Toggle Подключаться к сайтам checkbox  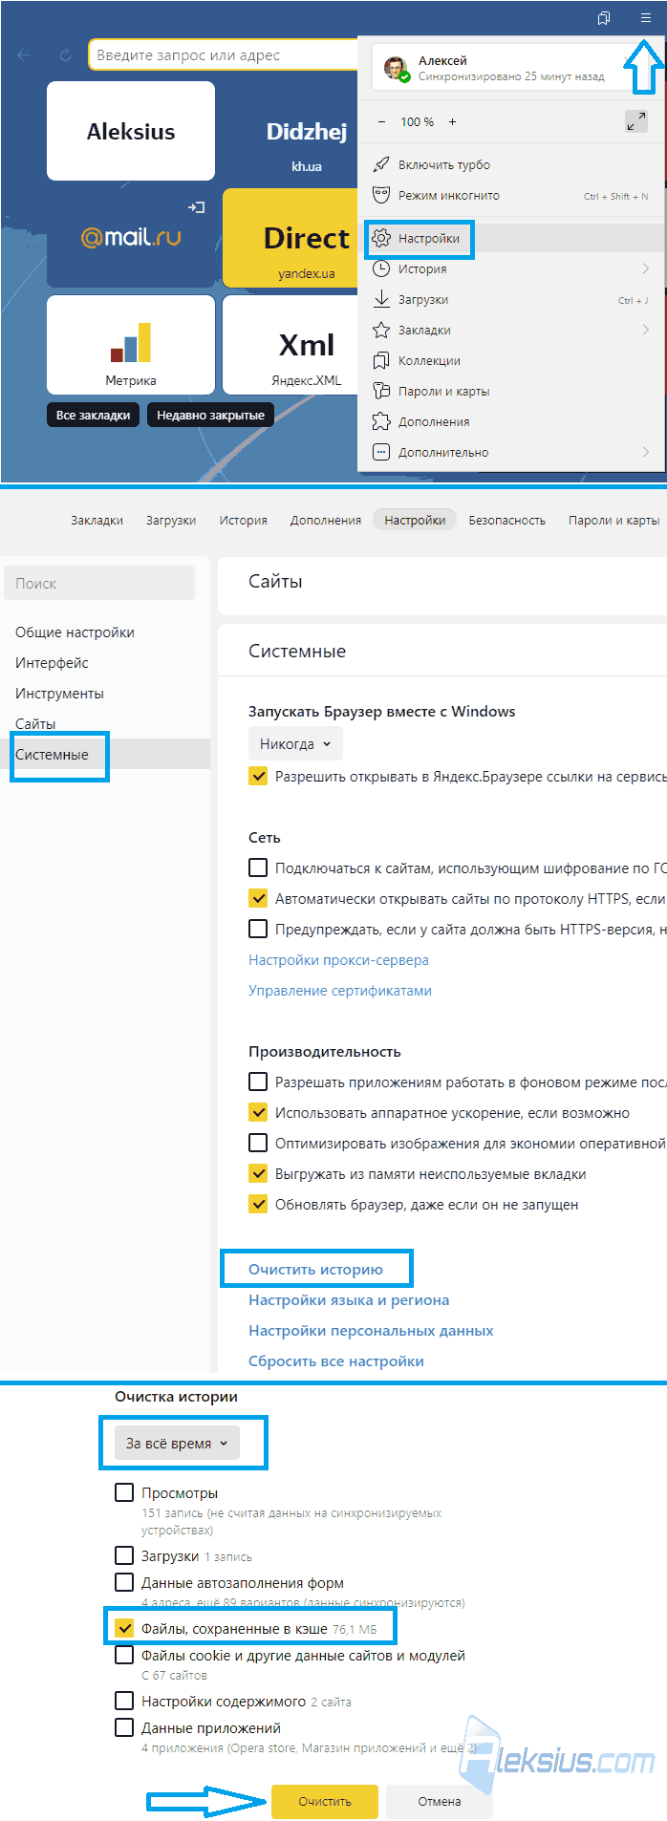258,868
